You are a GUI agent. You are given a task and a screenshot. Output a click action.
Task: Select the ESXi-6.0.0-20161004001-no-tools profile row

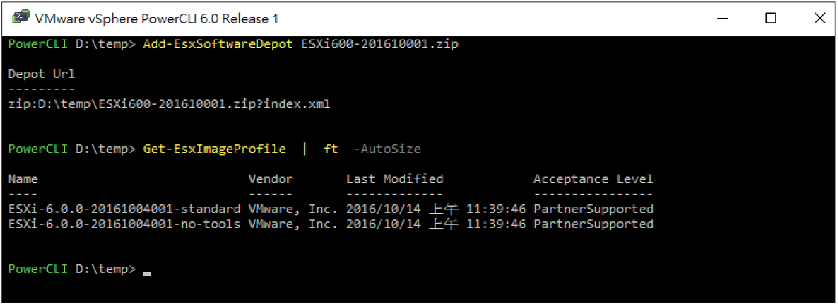click(331, 224)
